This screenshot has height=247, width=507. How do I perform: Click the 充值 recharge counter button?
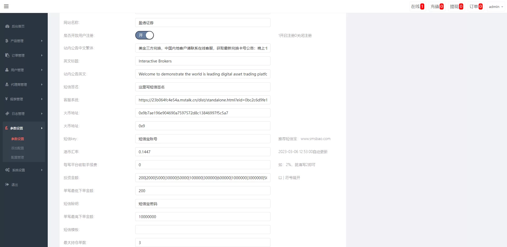pyautogui.click(x=437, y=7)
